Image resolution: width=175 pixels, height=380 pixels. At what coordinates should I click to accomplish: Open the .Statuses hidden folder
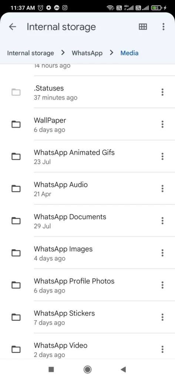point(87,92)
